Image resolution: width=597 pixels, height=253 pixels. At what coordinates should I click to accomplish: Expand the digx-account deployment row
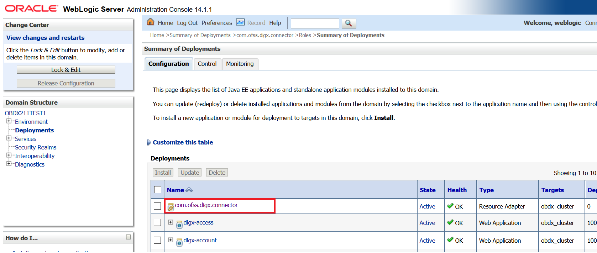pyautogui.click(x=171, y=240)
